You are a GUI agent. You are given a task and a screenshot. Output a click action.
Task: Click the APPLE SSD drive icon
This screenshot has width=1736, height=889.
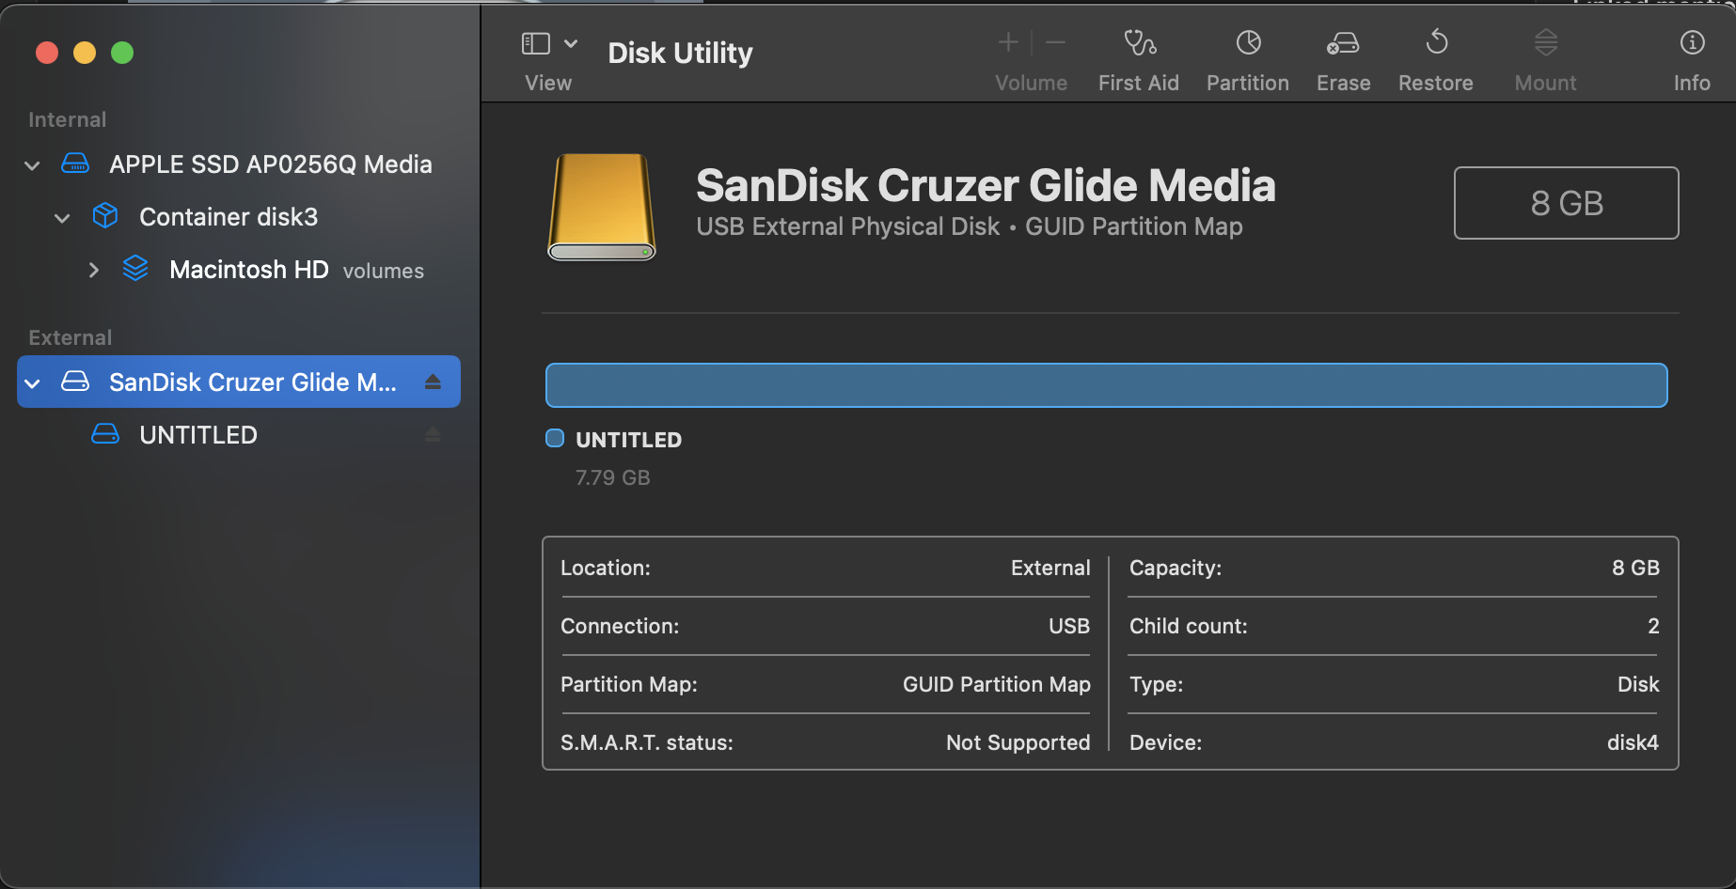point(75,164)
